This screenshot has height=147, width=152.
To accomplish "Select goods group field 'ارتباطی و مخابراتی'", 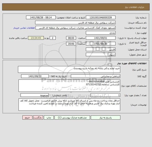I will pyautogui.click(x=96, y=76).
